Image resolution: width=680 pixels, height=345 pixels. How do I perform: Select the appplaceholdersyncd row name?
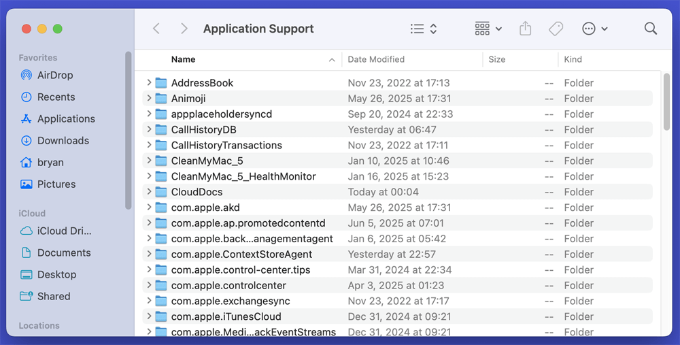click(x=222, y=114)
